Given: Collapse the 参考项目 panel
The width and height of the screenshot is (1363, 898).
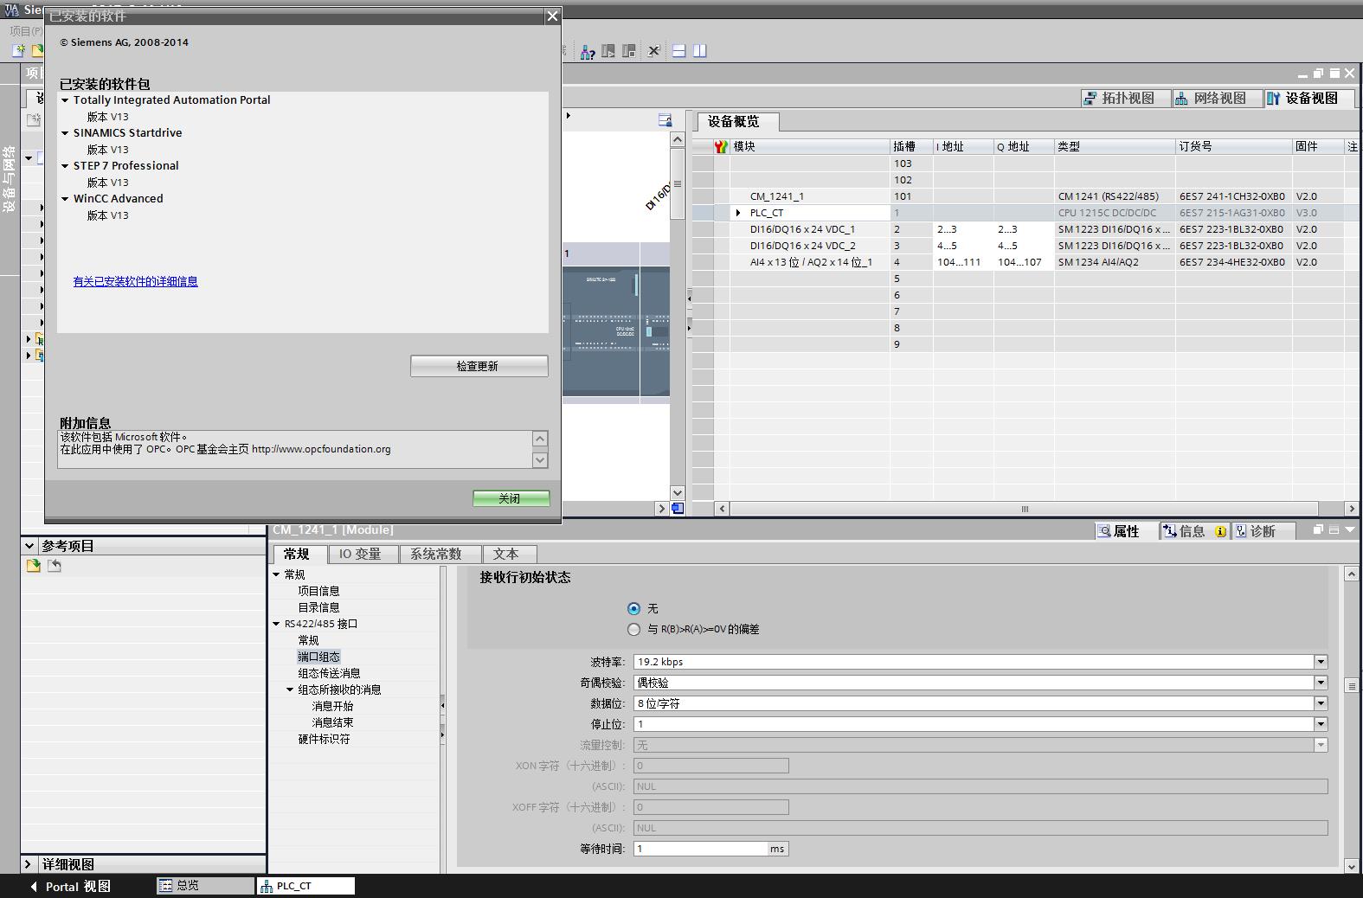Looking at the screenshot, I should (29, 546).
